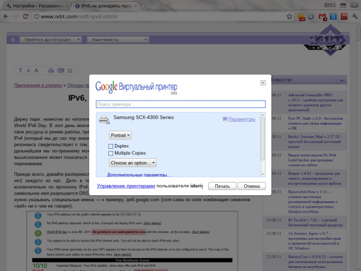Open the BatteryCare news link
The image size is (361, 271).
click(x=315, y=261)
